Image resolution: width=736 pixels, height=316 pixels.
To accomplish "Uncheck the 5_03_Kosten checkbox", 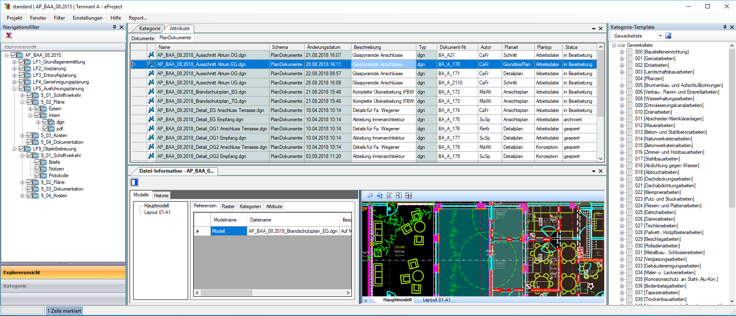I will click(x=30, y=135).
